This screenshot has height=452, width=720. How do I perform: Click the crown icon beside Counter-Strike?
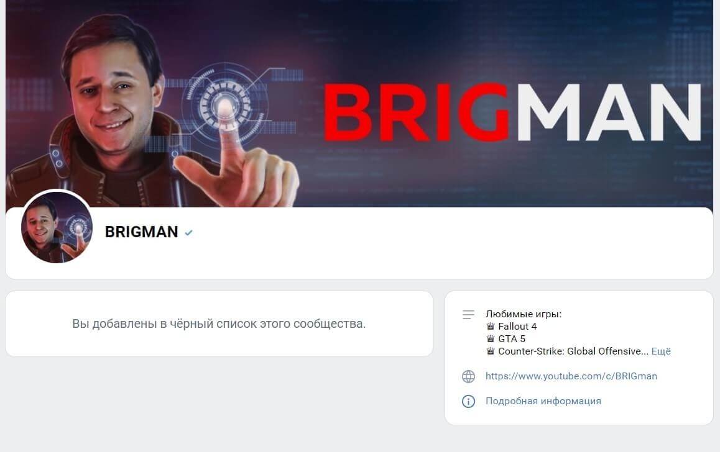coord(491,351)
